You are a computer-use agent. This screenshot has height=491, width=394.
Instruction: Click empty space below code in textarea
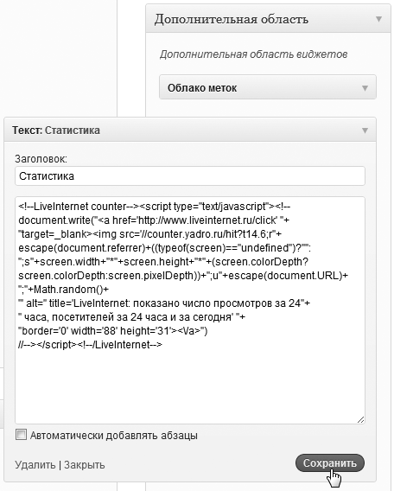pos(190,386)
